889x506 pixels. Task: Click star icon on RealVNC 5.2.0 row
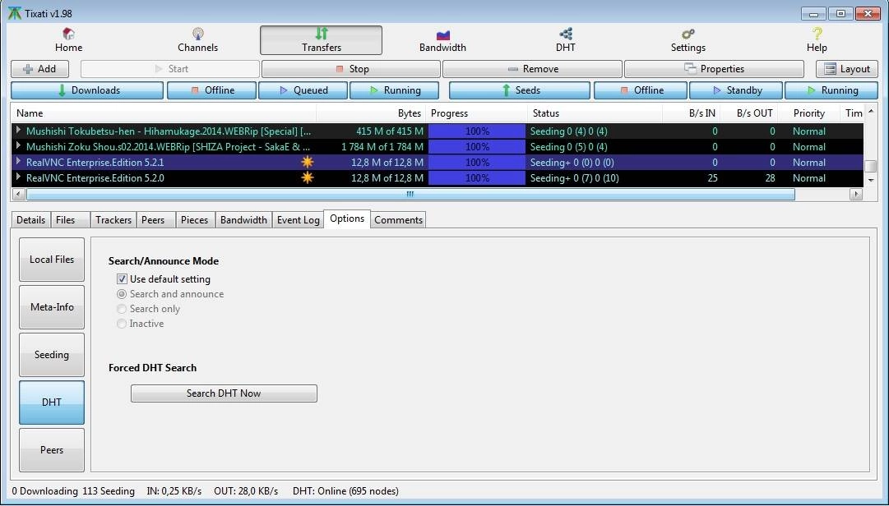point(308,177)
